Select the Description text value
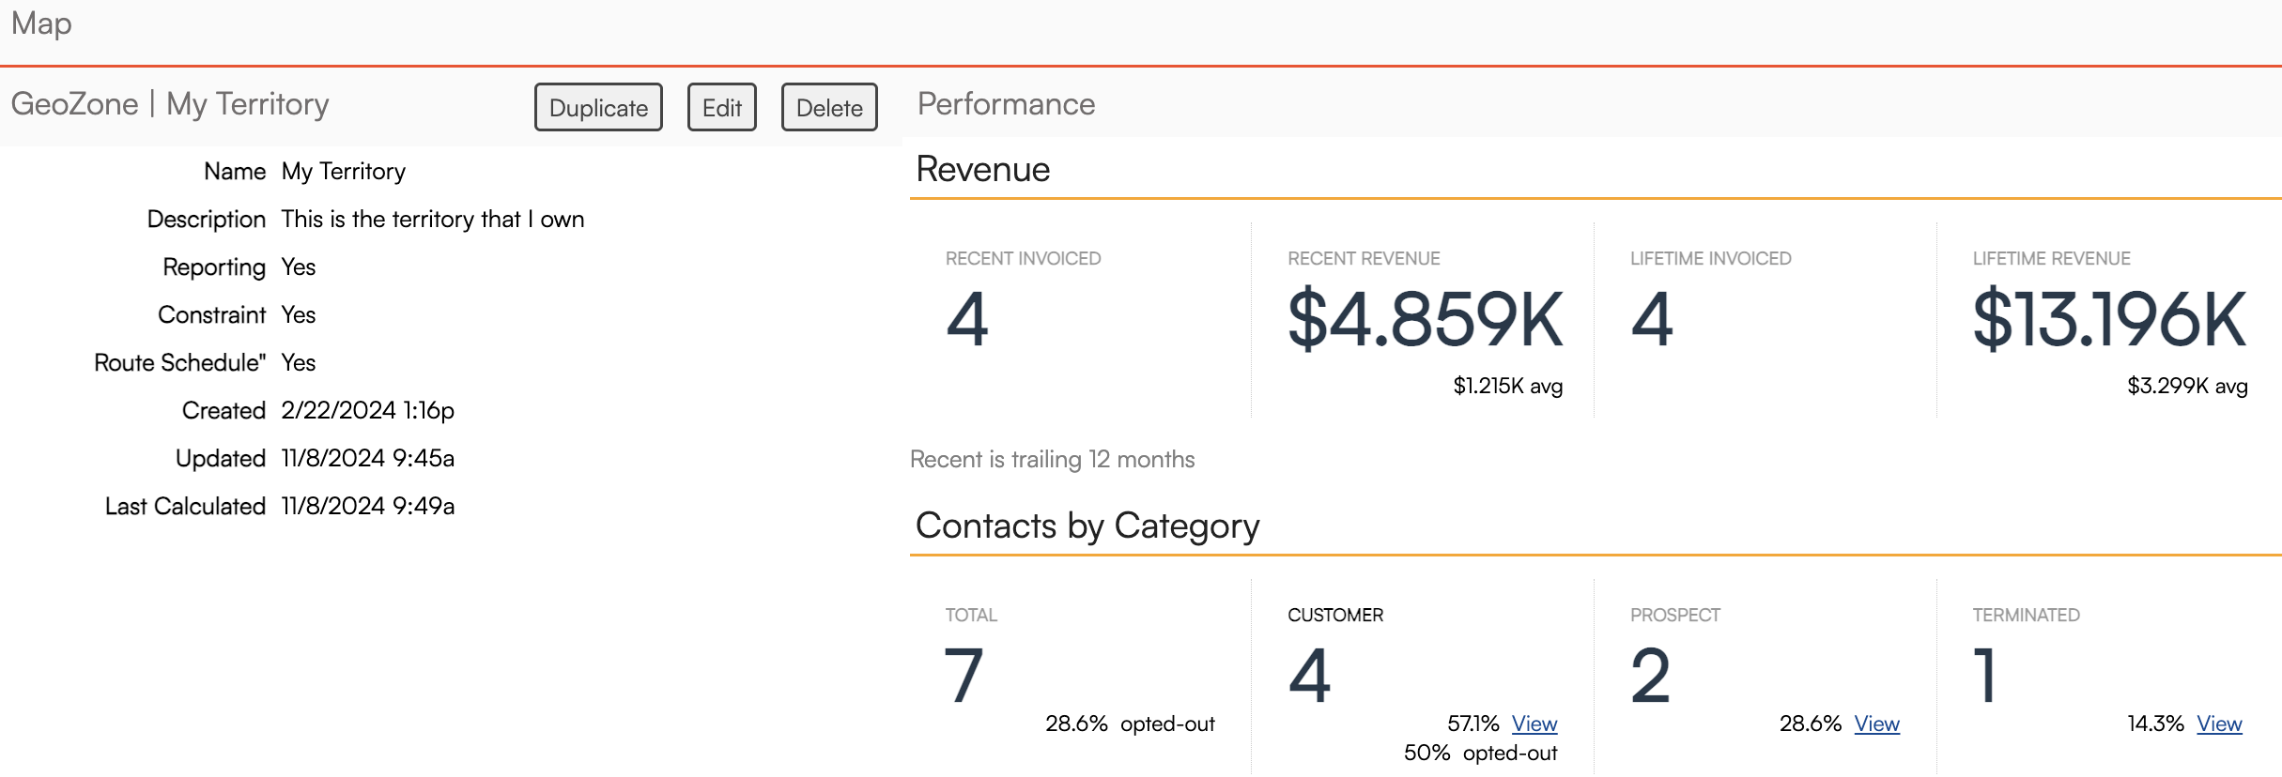 (x=432, y=220)
